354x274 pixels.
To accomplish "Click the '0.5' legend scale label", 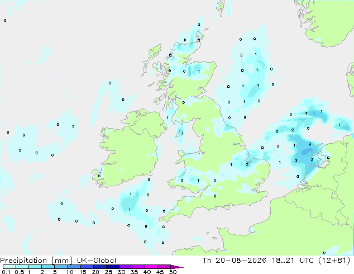I will point(20,272).
